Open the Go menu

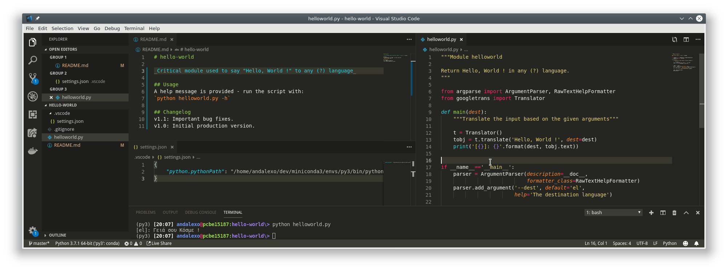(x=97, y=29)
